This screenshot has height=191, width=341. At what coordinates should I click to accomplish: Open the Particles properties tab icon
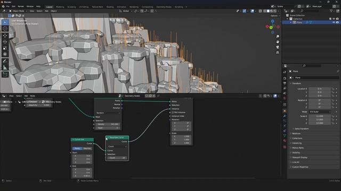pos(285,121)
